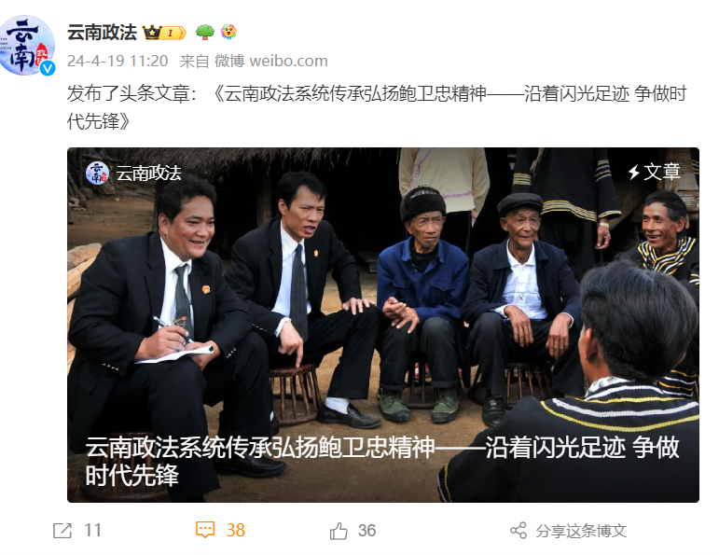Open the 云南政法 profile avatar
The height and width of the screenshot is (555, 719).
(x=27, y=46)
